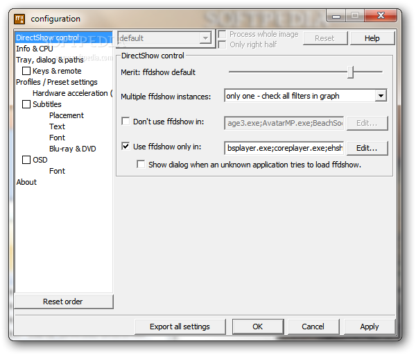Toggle the Subtitles checkbox
The width and height of the screenshot is (416, 355).
pos(26,104)
